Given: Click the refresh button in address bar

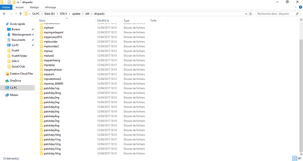Looking at the screenshot, I should click(251, 14).
